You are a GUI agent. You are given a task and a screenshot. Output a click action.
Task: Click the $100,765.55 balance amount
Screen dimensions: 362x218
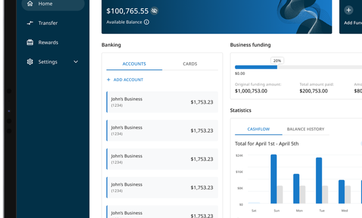127,11
